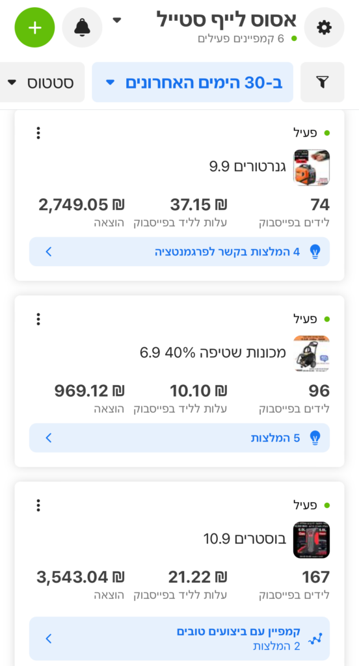Open the סטטוס filter dropdown
The width and height of the screenshot is (359, 666).
[41, 83]
